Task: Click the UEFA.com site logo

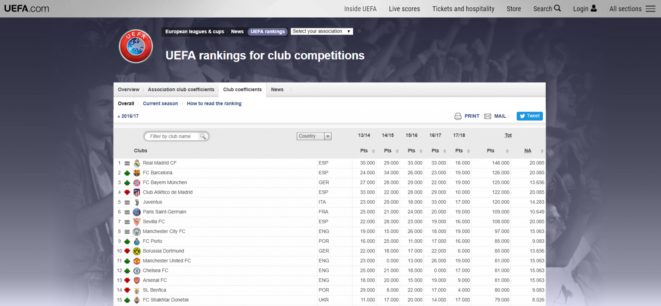Action: [x=26, y=8]
